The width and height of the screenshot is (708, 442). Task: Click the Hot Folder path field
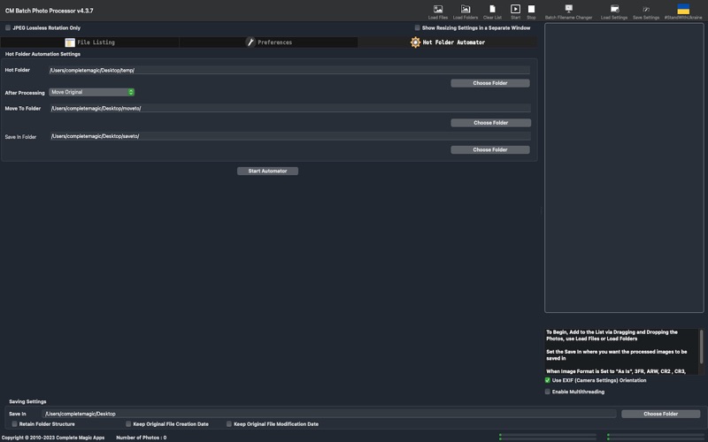tap(289, 71)
